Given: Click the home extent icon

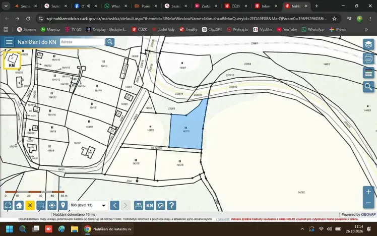Looking at the screenshot, I should coord(19,205).
